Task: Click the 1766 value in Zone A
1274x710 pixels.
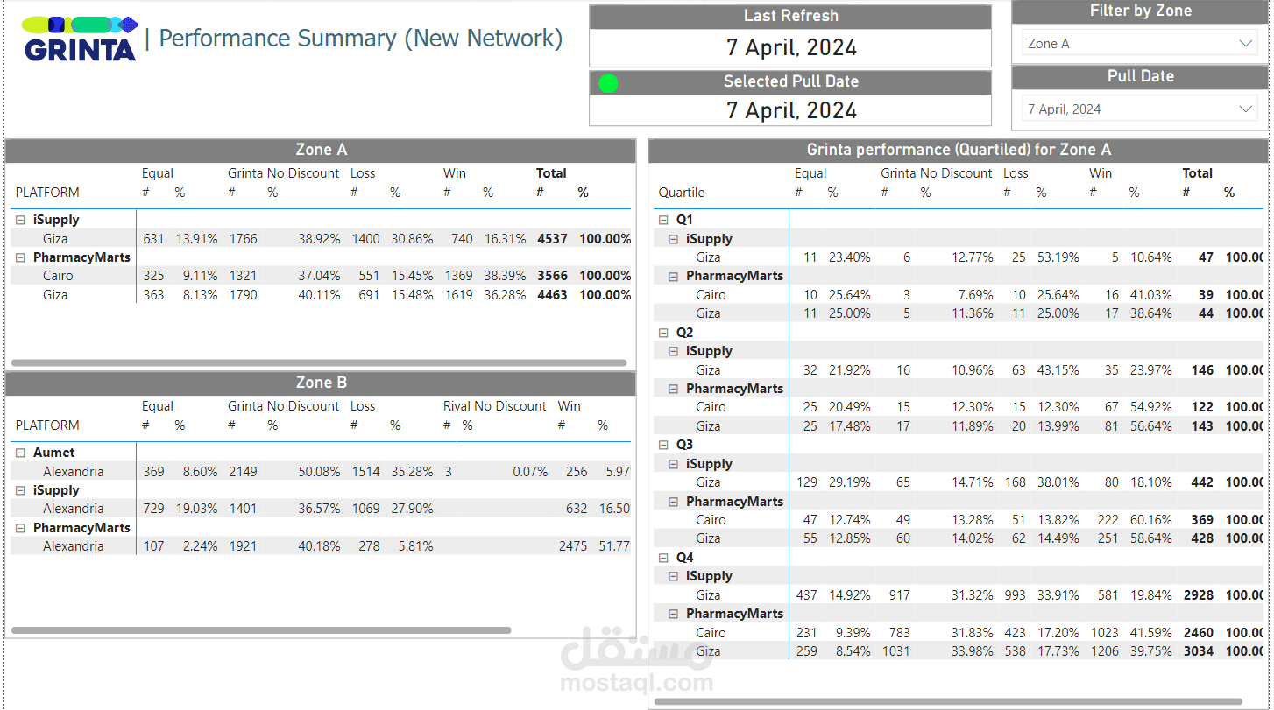Action: tap(243, 239)
